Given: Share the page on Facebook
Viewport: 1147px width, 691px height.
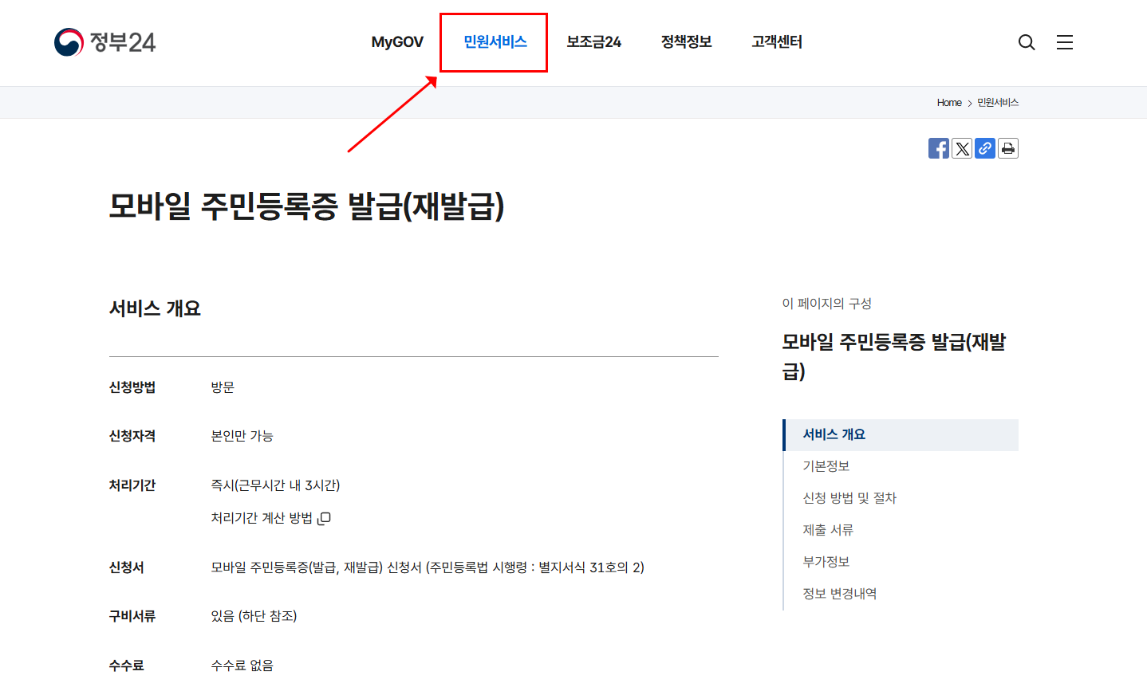Looking at the screenshot, I should (x=939, y=148).
